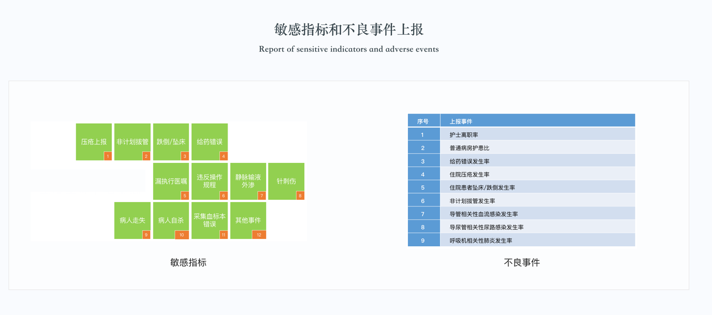Click the 序号 column header

pos(423,121)
